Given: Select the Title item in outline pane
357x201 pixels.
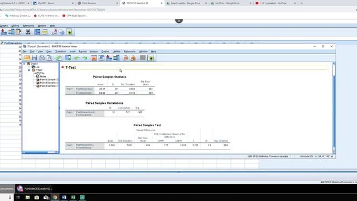Looking at the screenshot, I should [x=42, y=73].
